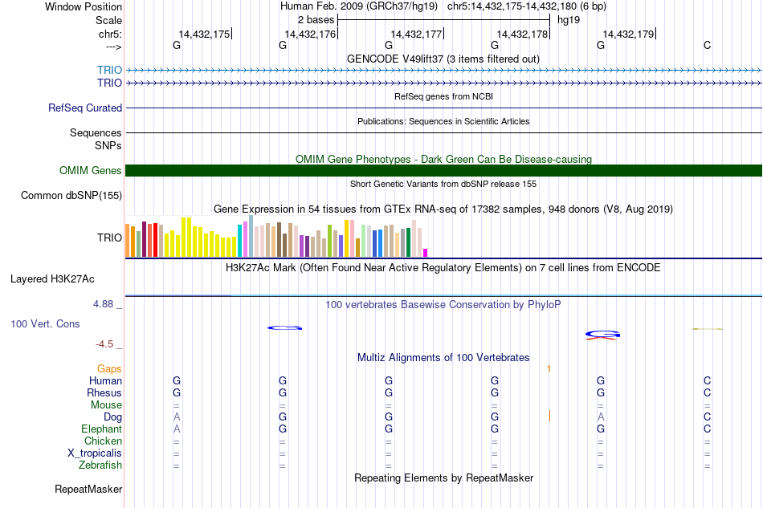763x508 pixels.
Task: Click the 100 Vert. Cons label
Action: click(x=45, y=323)
